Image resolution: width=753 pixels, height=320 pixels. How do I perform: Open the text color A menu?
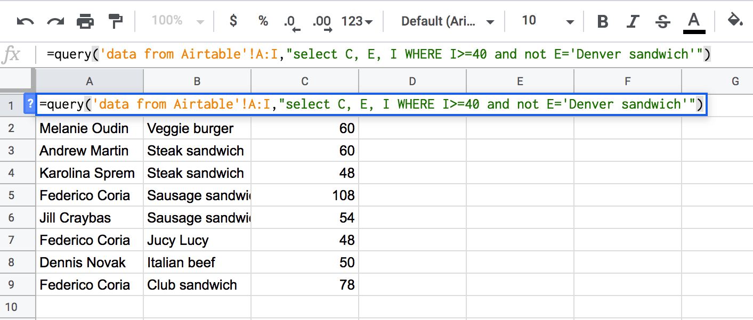coord(693,22)
